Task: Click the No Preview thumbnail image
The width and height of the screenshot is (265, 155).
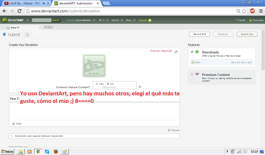Action: click(x=94, y=66)
